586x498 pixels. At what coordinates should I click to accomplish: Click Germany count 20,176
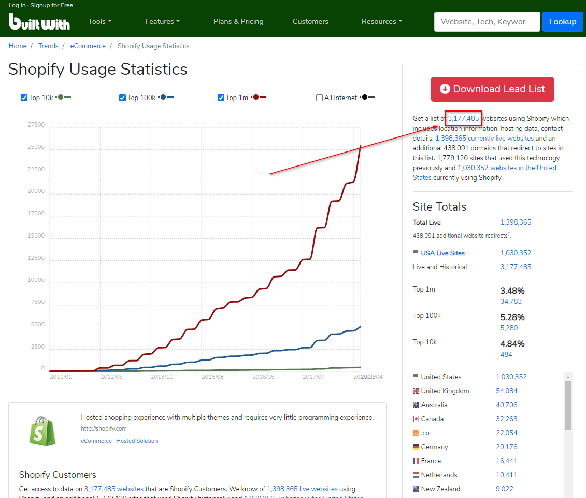pos(507,447)
